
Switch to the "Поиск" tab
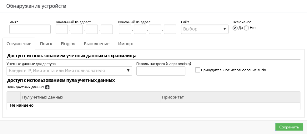[46, 44]
